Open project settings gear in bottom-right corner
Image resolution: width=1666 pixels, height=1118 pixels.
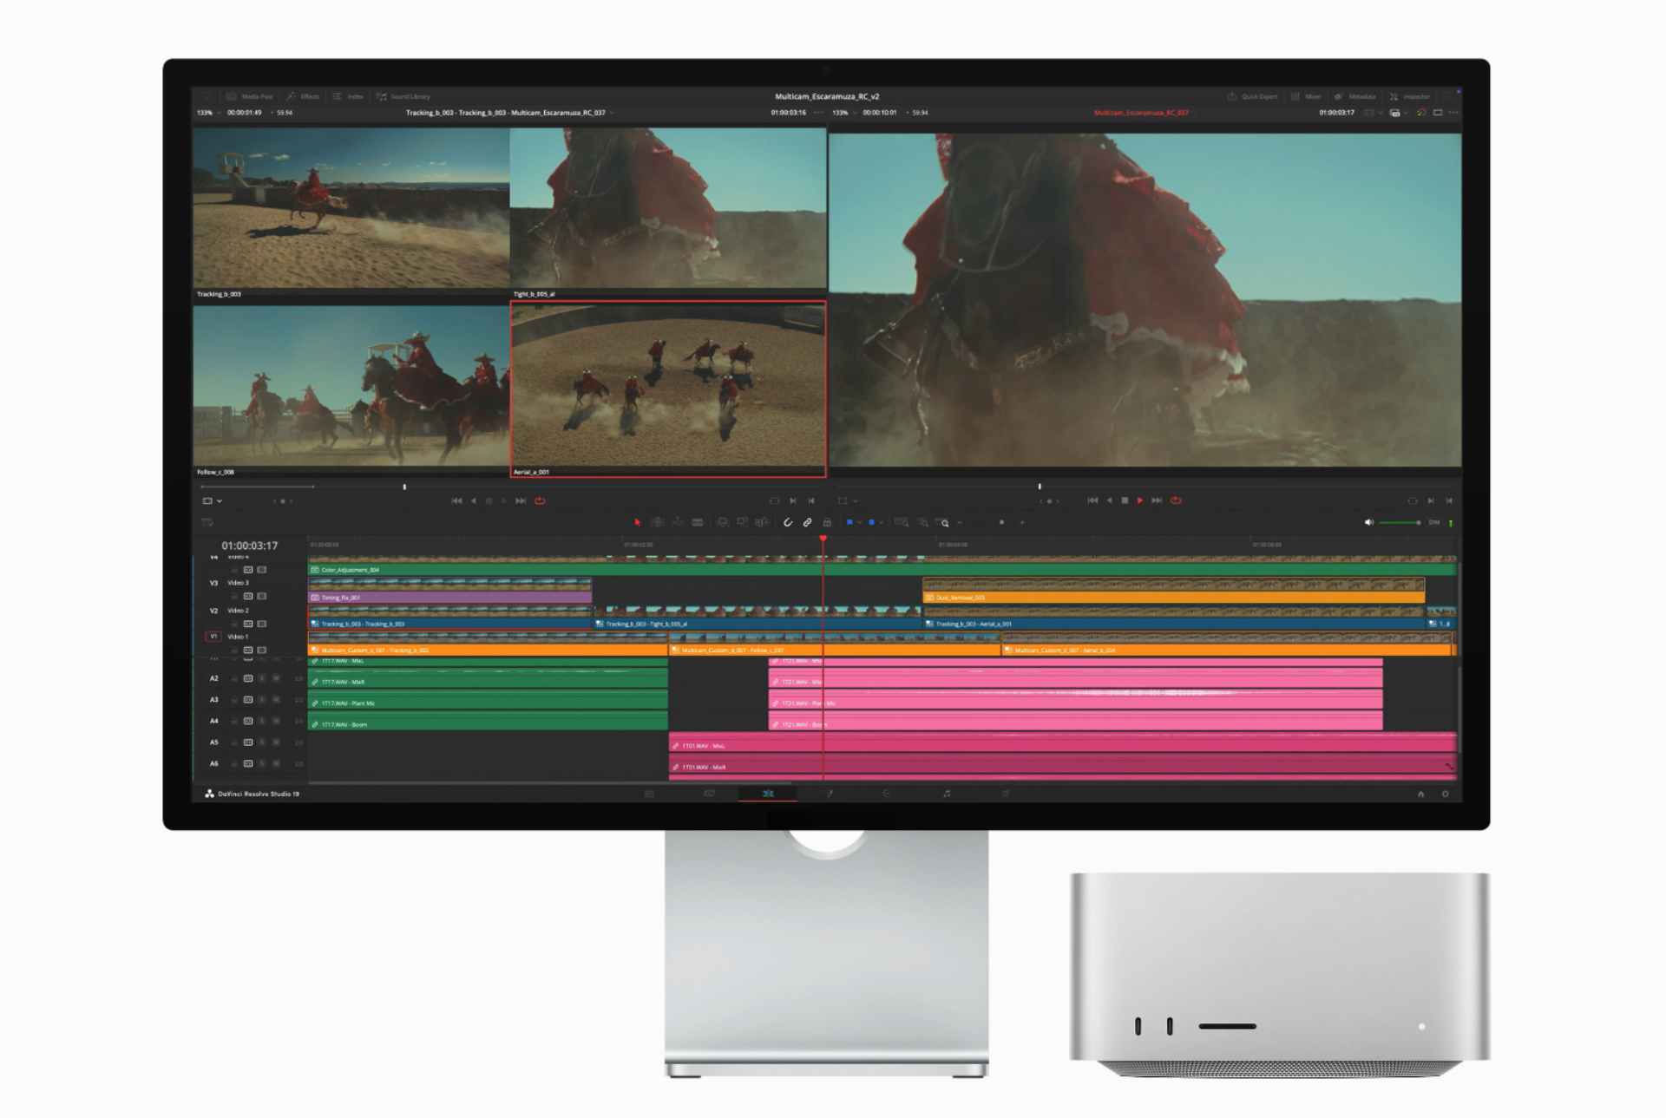coord(1445,794)
